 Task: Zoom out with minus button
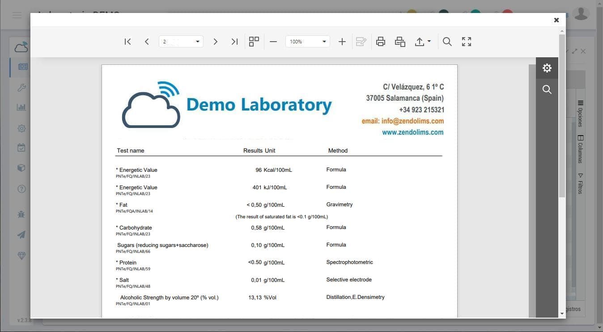coord(273,42)
